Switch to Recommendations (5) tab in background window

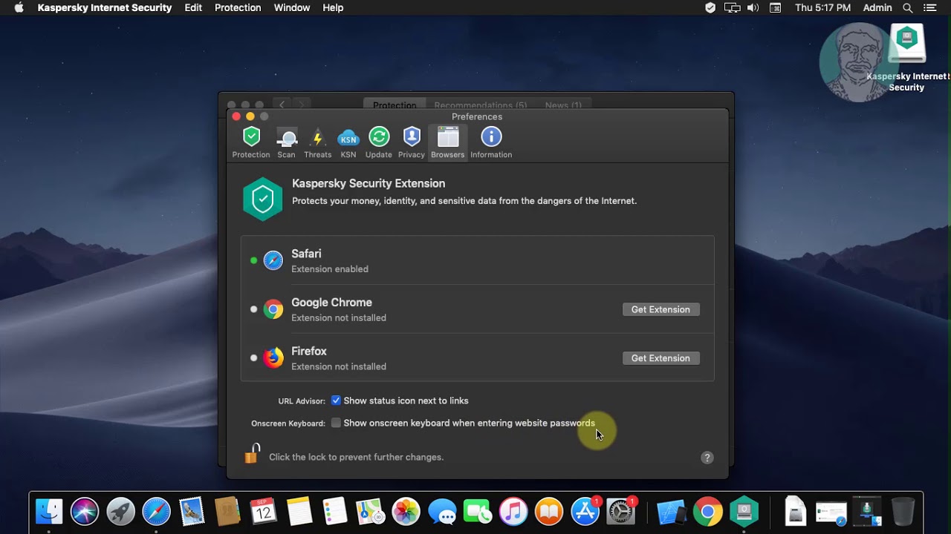481,105
